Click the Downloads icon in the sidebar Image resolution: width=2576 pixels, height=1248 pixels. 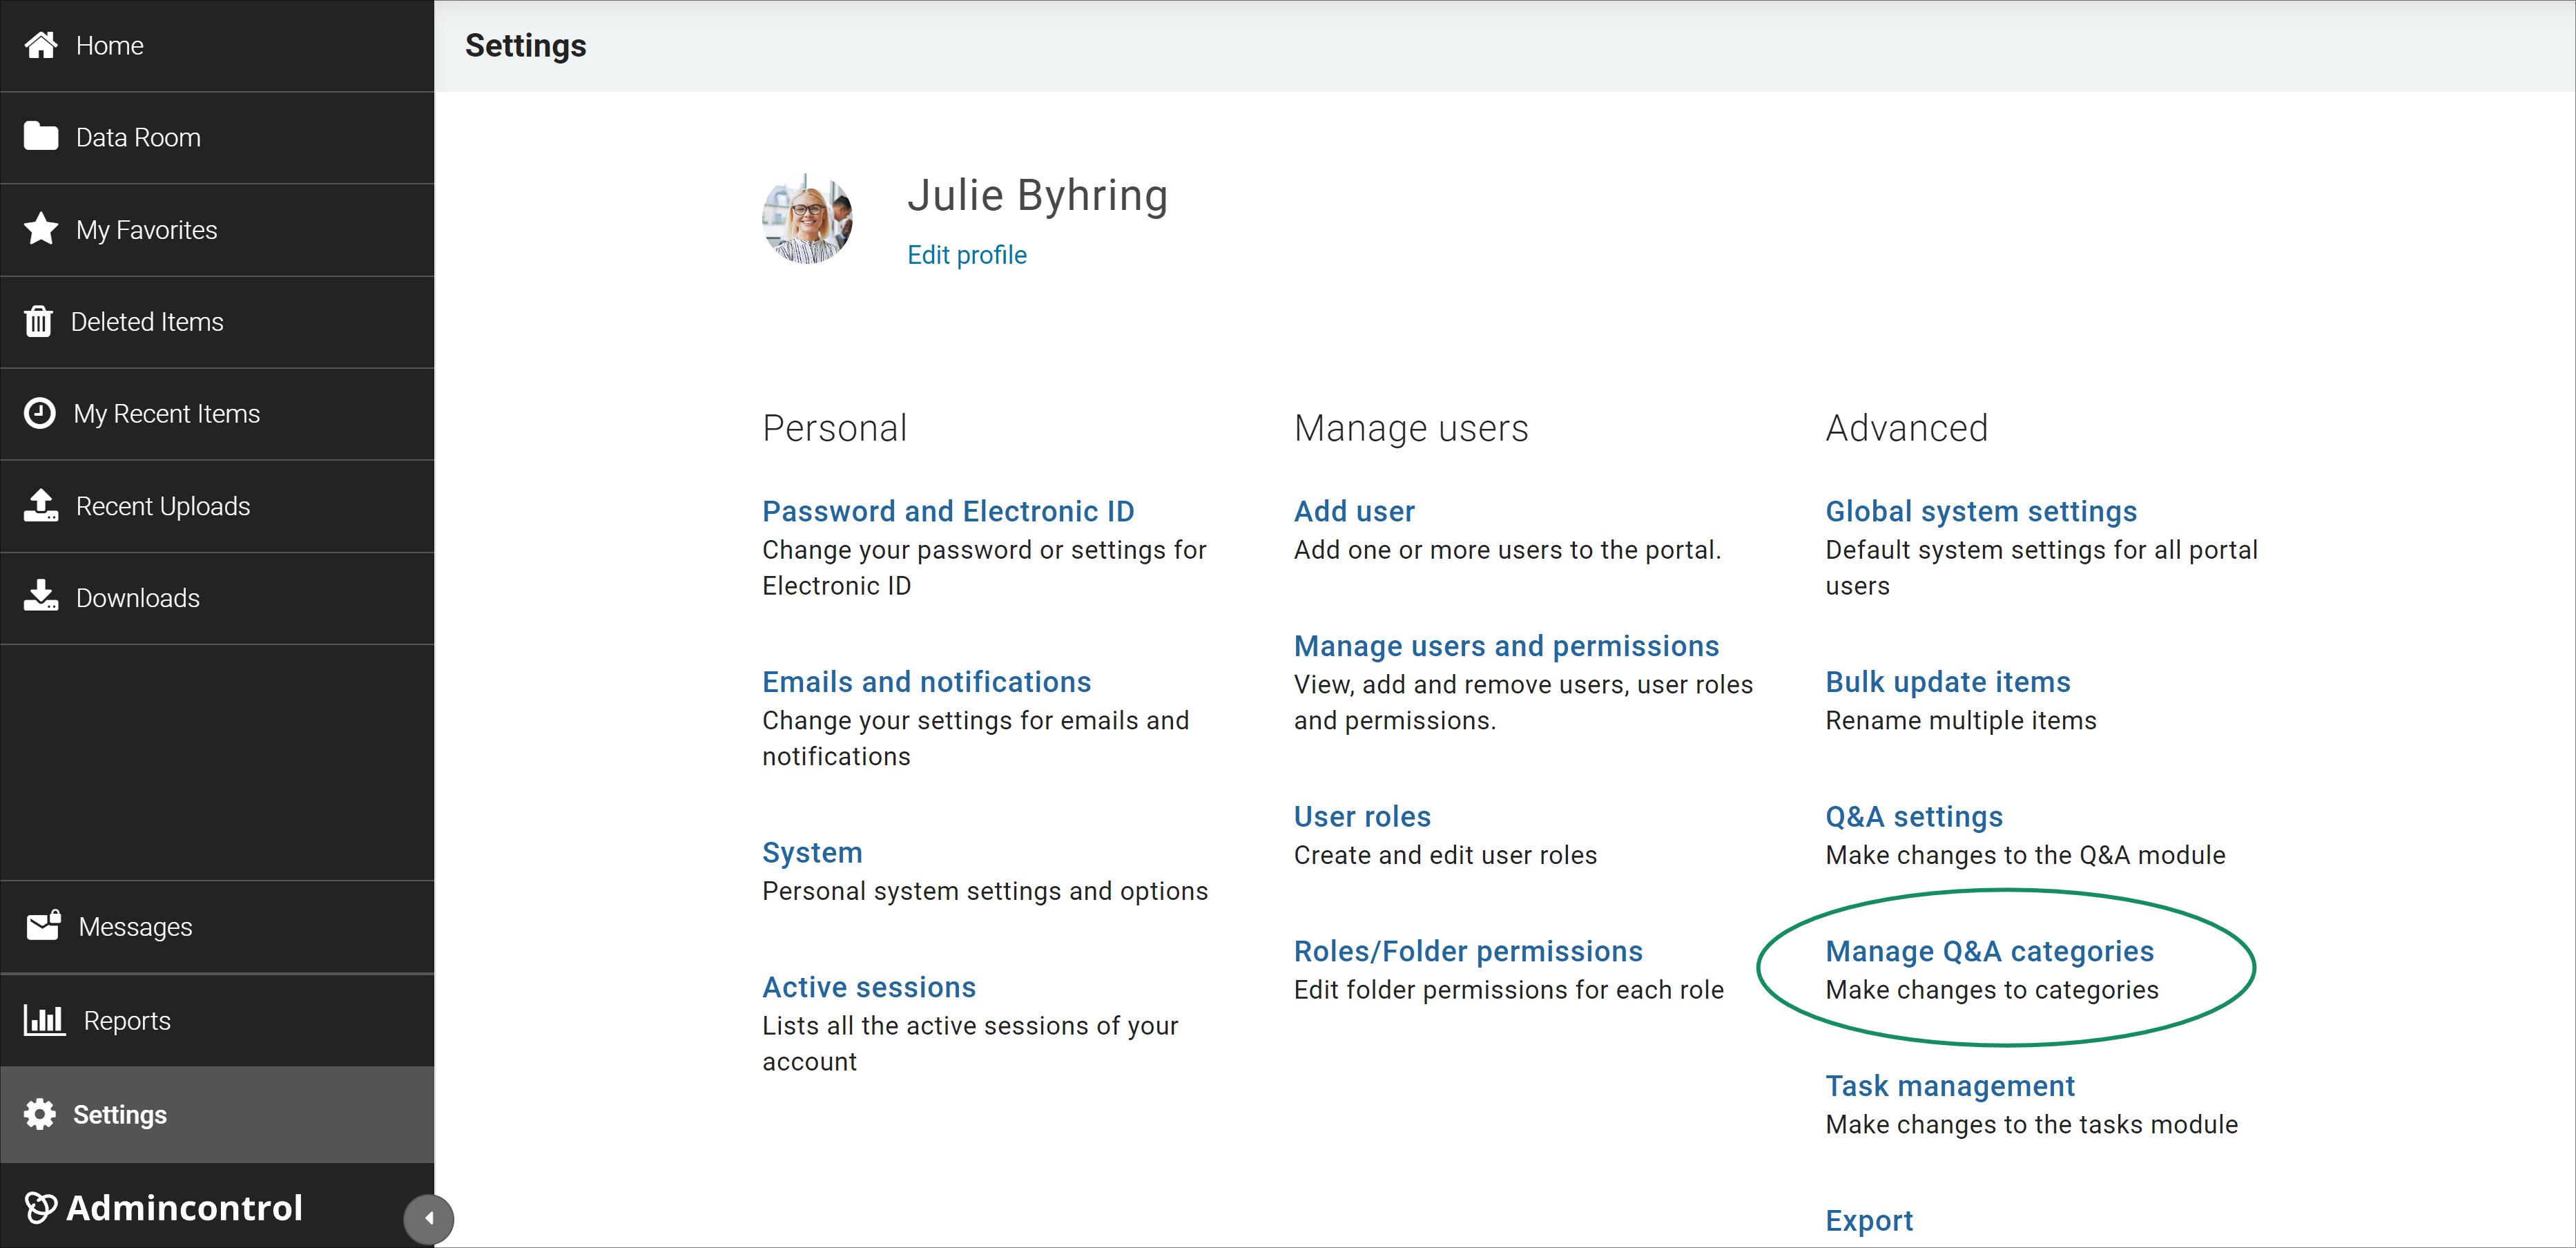[x=40, y=597]
